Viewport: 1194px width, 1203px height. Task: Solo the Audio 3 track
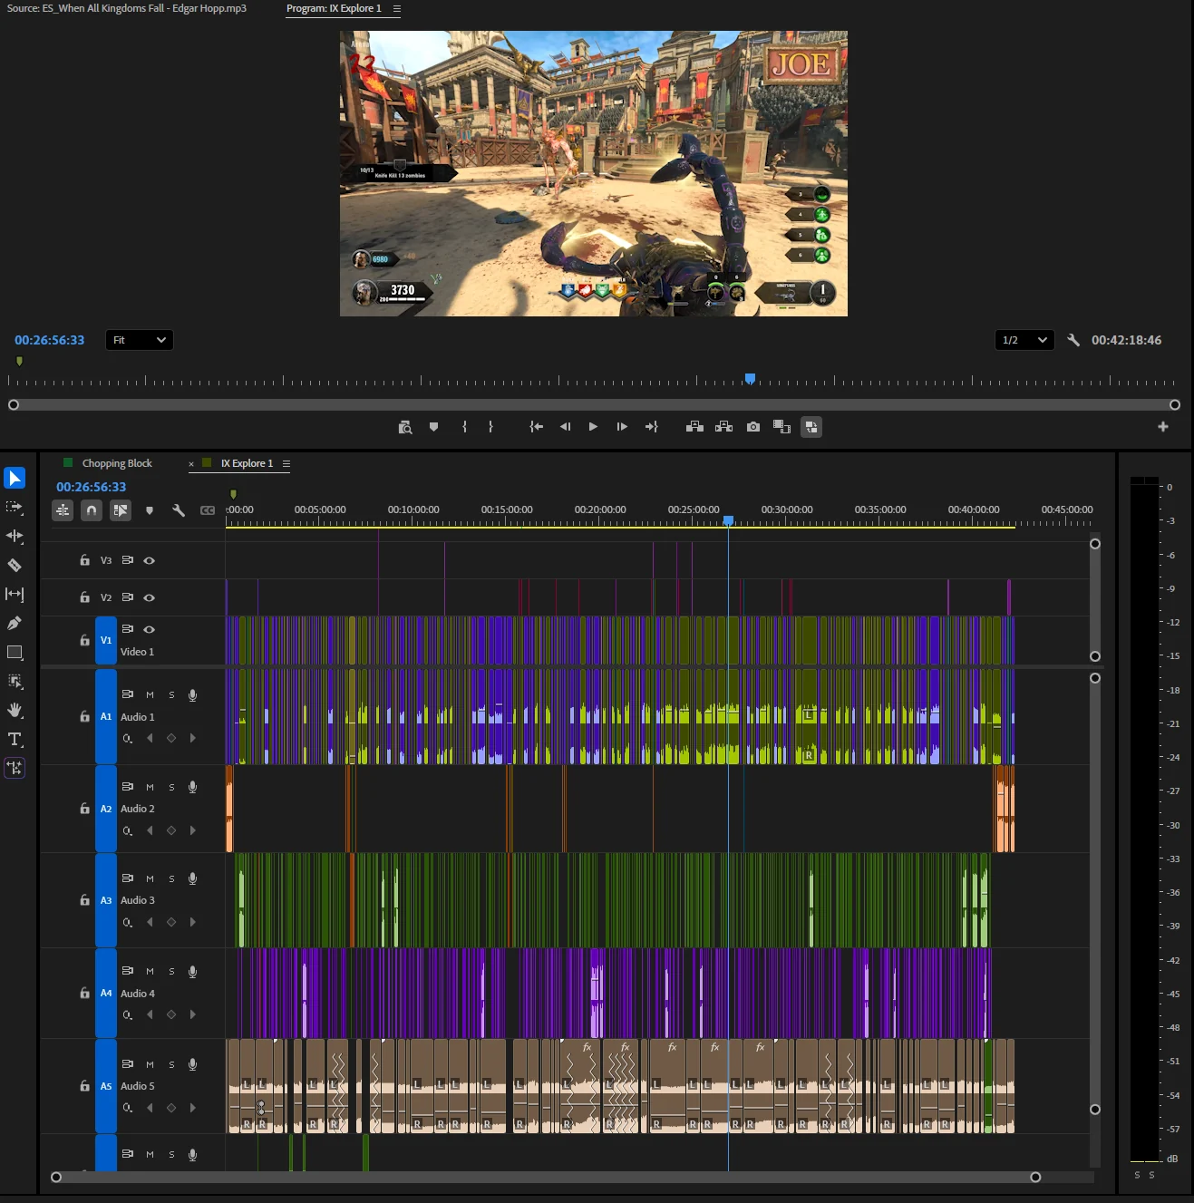pyautogui.click(x=171, y=878)
